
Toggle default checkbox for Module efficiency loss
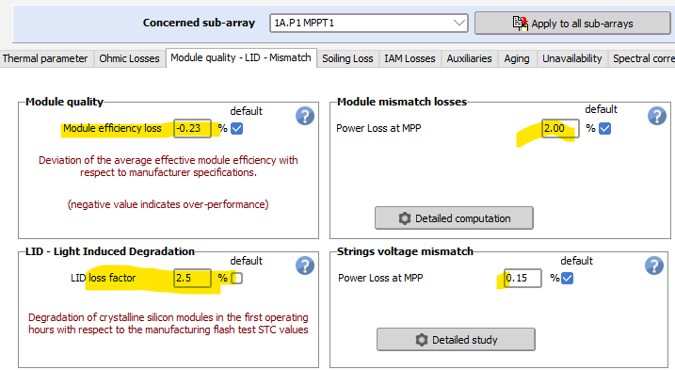[x=236, y=128]
